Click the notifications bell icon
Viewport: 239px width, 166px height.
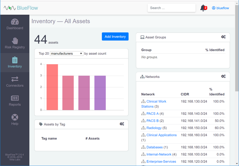click(203, 8)
